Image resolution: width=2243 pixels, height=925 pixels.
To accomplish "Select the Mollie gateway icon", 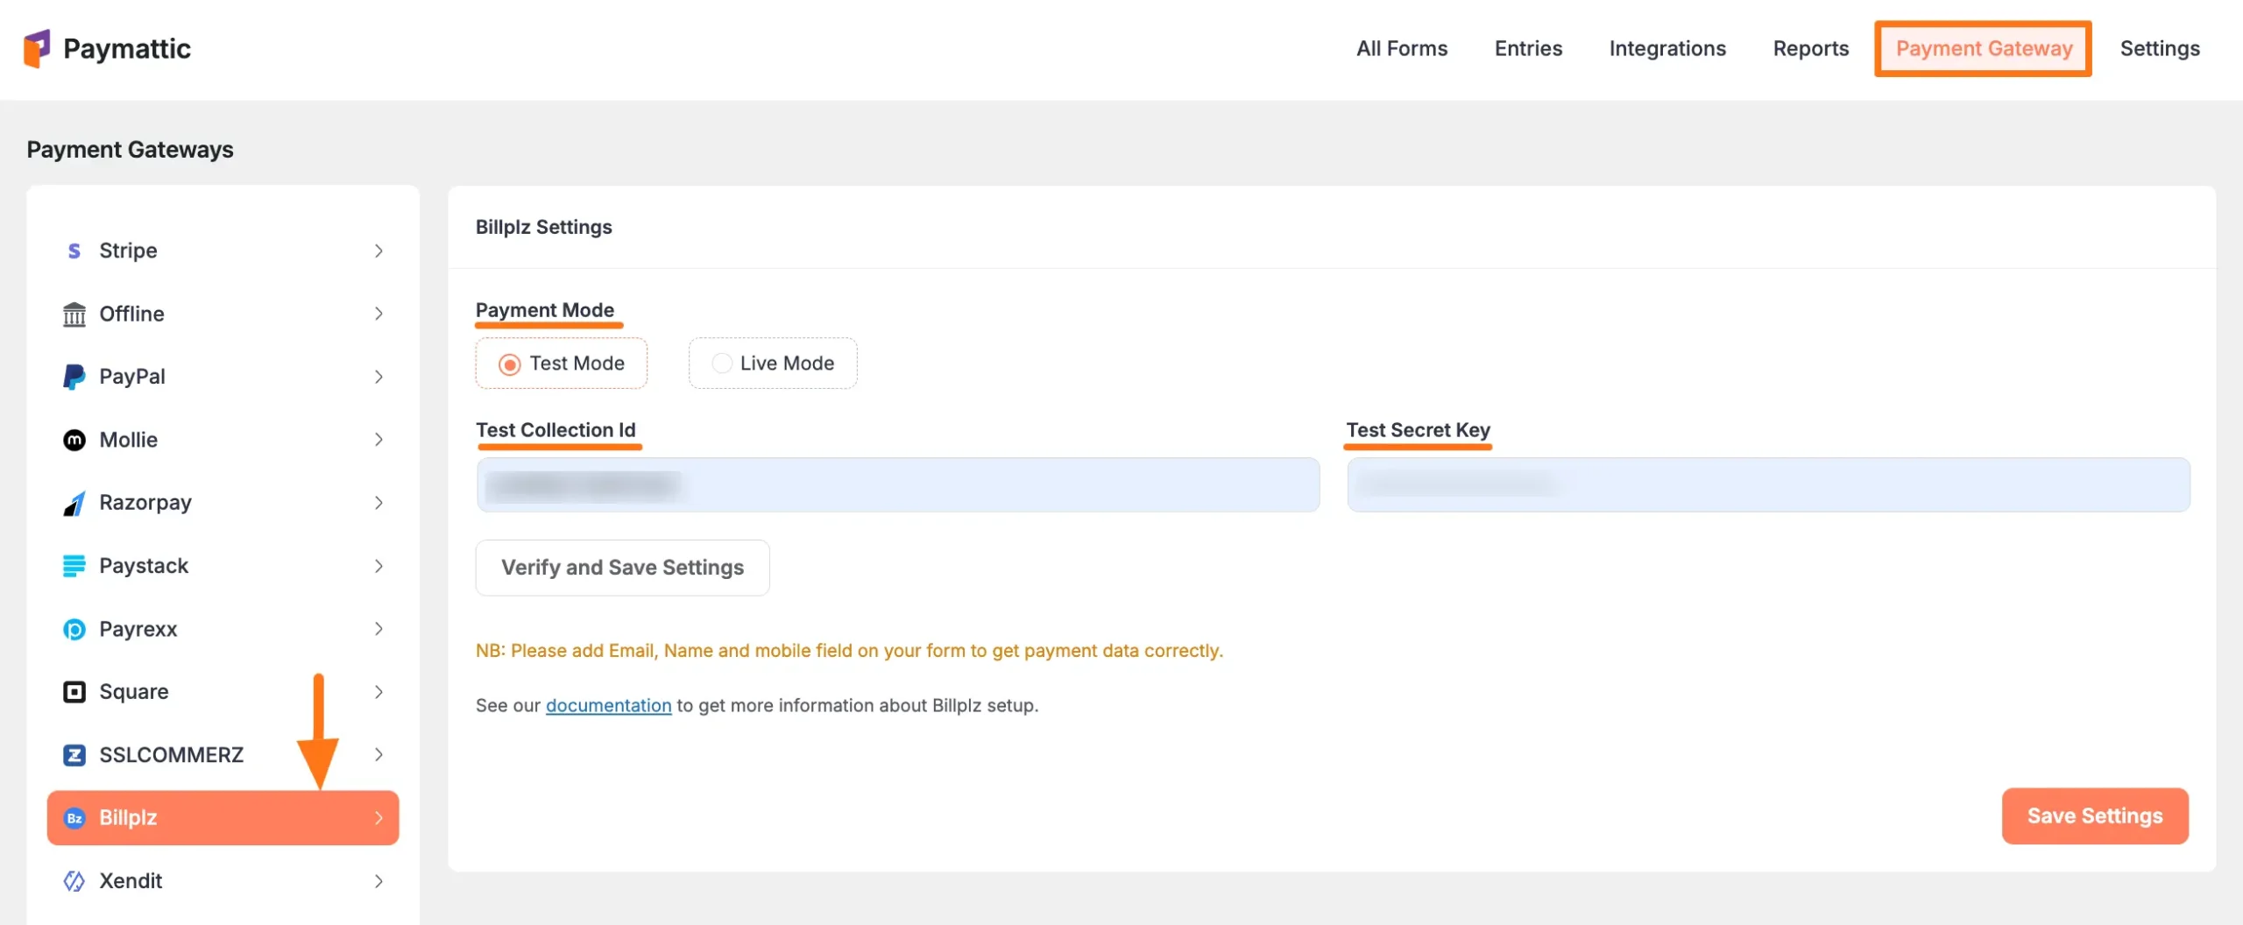I will click(x=74, y=439).
